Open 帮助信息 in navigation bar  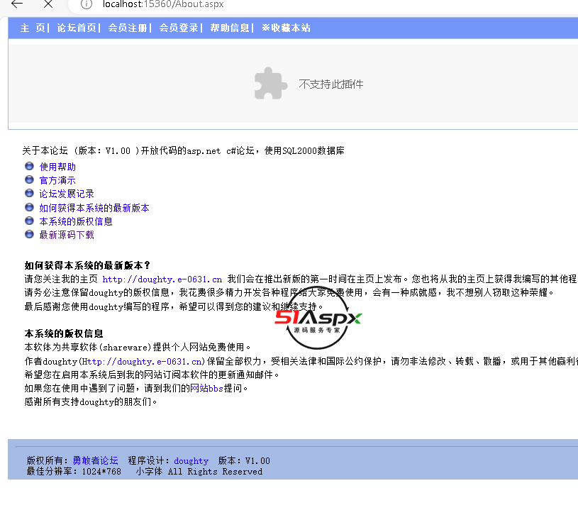coord(230,28)
